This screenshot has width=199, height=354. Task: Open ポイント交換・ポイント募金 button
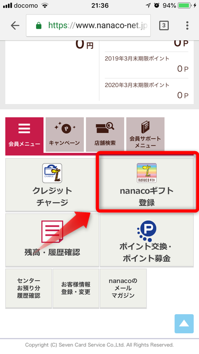pyautogui.click(x=146, y=240)
